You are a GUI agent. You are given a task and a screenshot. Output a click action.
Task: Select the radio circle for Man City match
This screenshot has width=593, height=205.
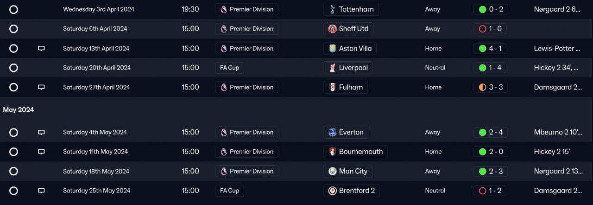[x=13, y=171]
